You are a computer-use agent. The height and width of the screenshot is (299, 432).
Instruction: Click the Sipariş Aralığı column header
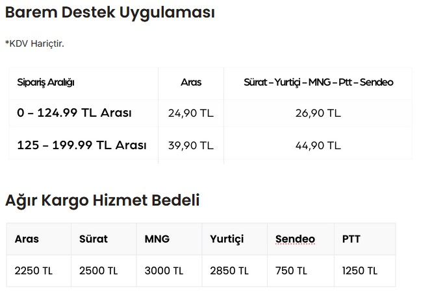click(45, 82)
